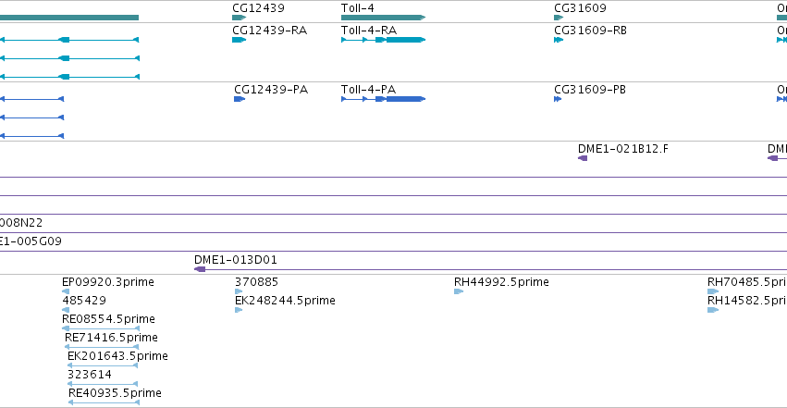Click the 323614 alignment line

click(103, 384)
